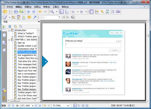This screenshot has height=109, width=151.
Task: Expand the What's Twitter good bookmark node
Action: pos(12,37)
